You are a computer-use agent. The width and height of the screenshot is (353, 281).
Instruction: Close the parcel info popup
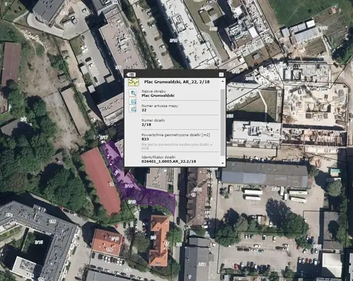click(x=221, y=74)
